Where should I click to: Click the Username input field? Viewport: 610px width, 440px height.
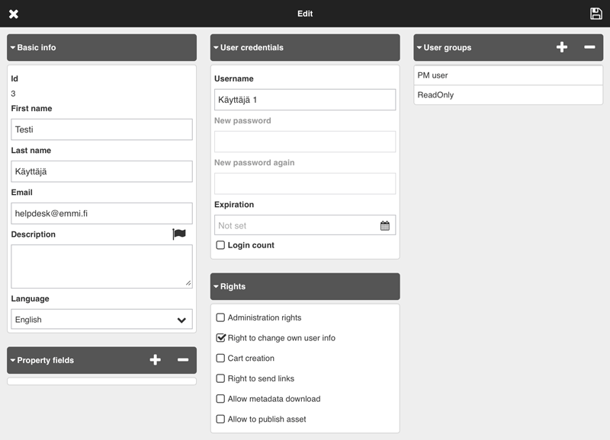coord(304,100)
